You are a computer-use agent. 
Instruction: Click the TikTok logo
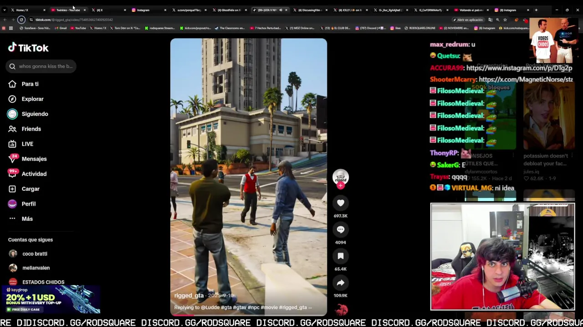[28, 48]
